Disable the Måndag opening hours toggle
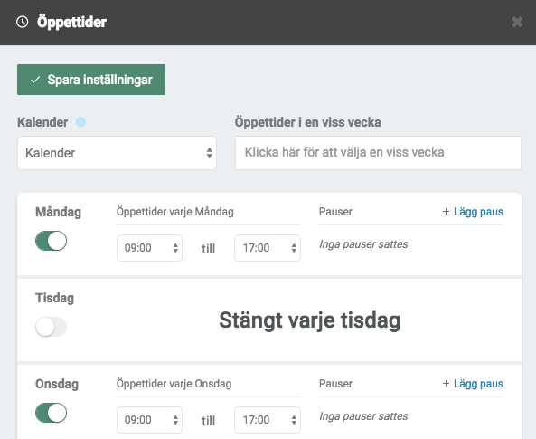The width and height of the screenshot is (536, 439). pos(51,241)
